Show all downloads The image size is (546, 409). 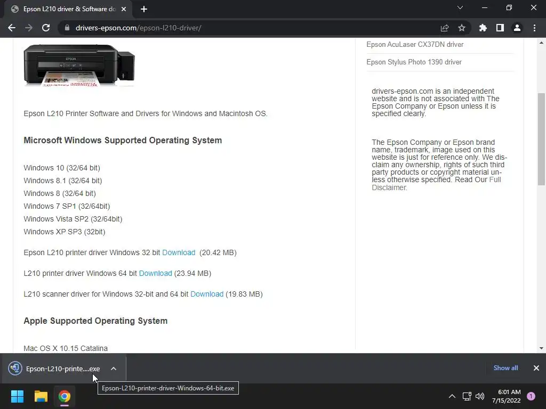tap(505, 368)
